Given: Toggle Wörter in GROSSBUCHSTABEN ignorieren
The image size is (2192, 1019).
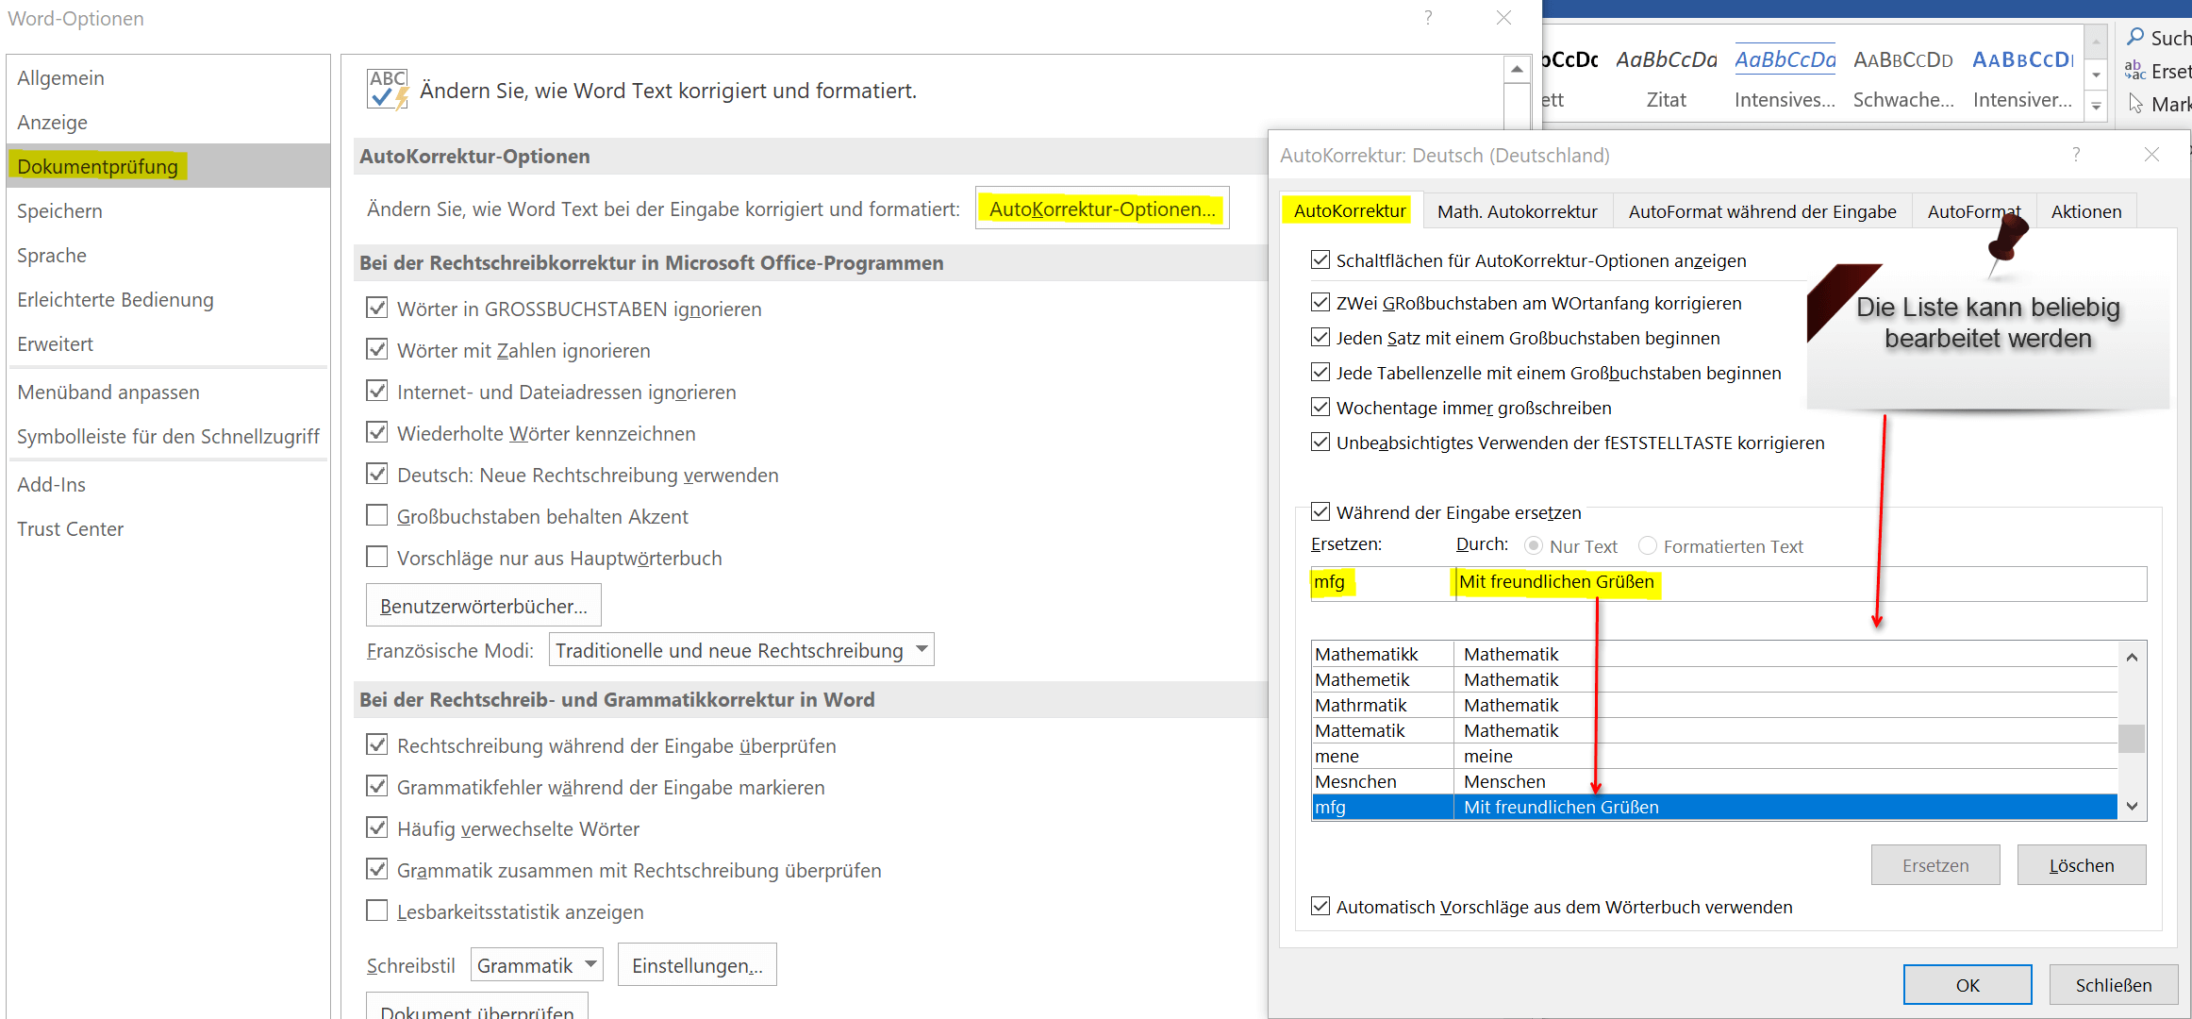Looking at the screenshot, I should click(x=376, y=308).
